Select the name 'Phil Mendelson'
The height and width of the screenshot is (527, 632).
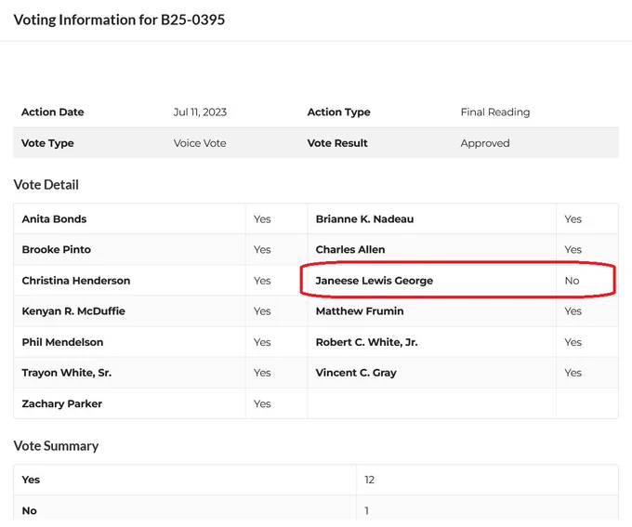[63, 342]
